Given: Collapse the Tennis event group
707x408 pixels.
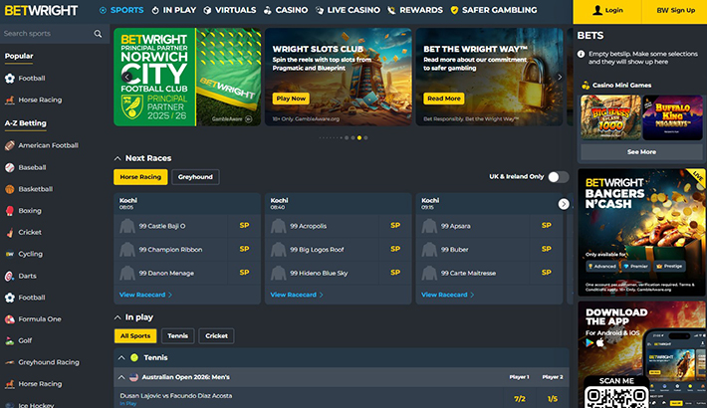Looking at the screenshot, I should click(x=122, y=356).
